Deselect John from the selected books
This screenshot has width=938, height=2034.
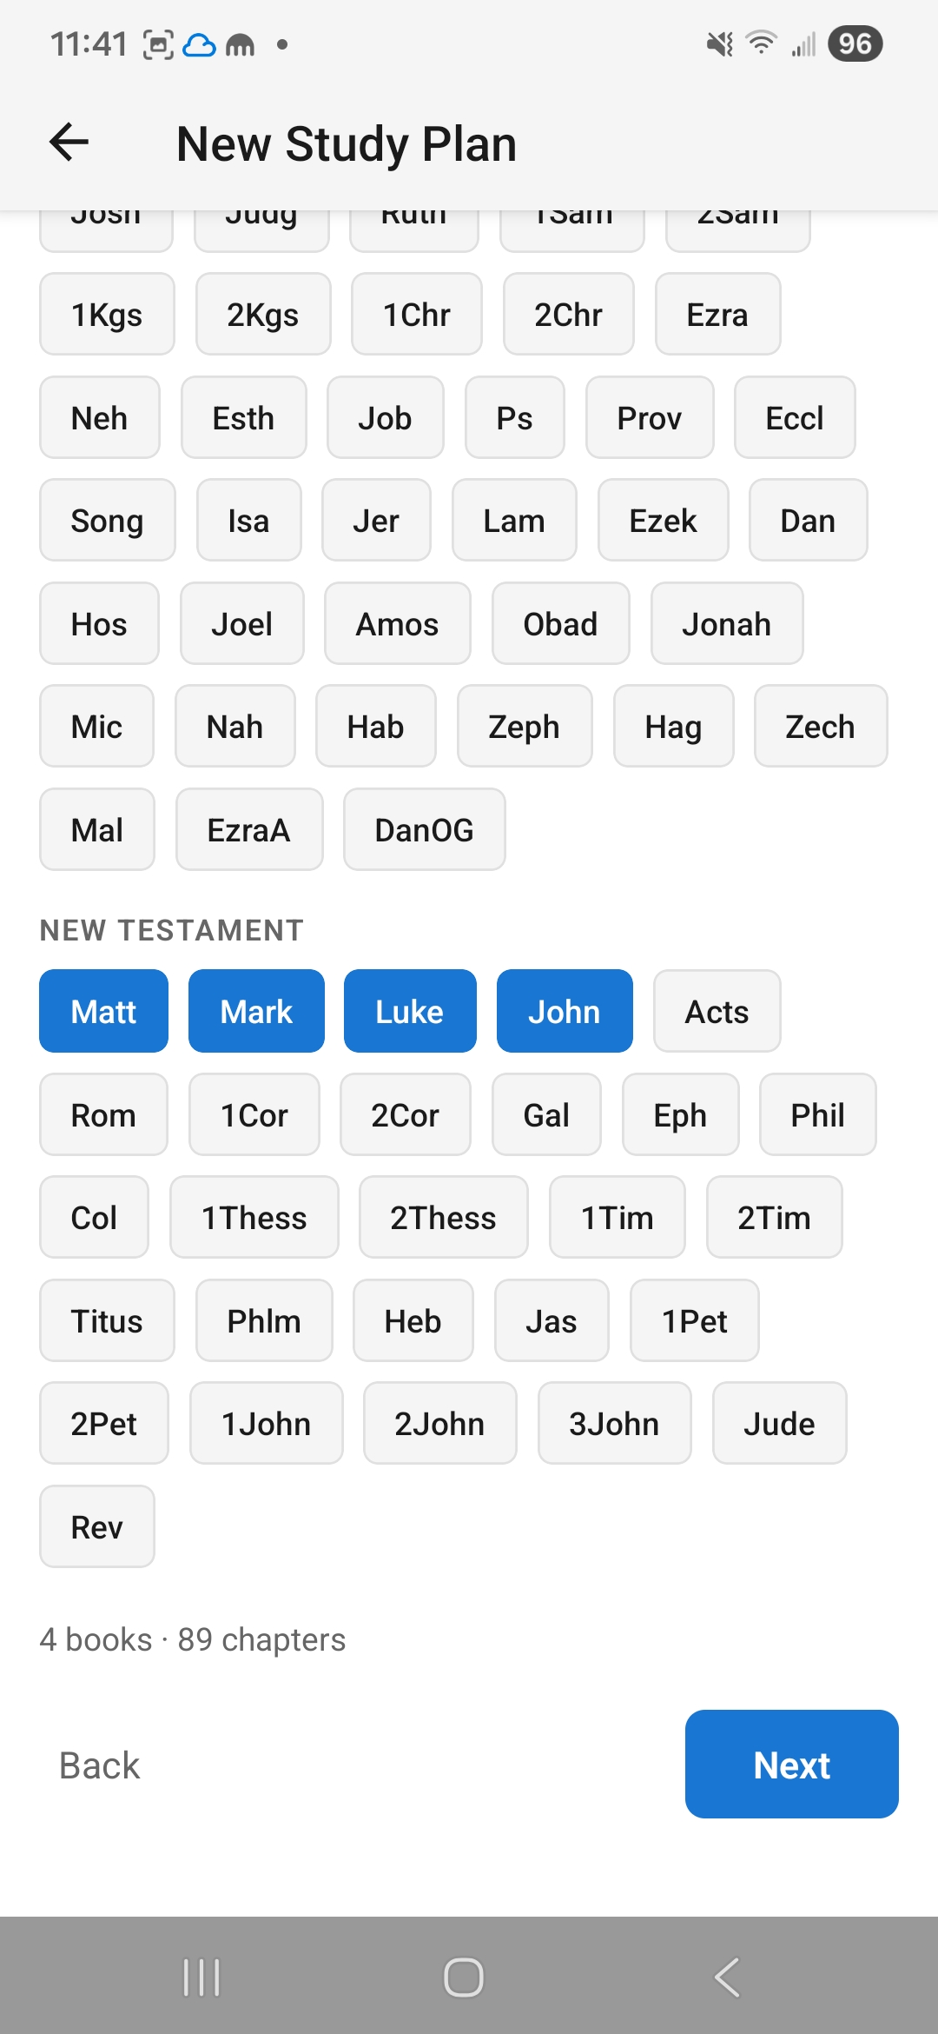(564, 1011)
